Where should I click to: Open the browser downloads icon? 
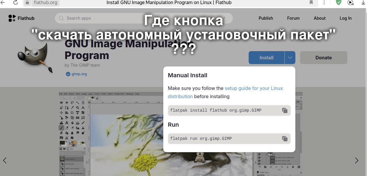pyautogui.click(x=363, y=2)
